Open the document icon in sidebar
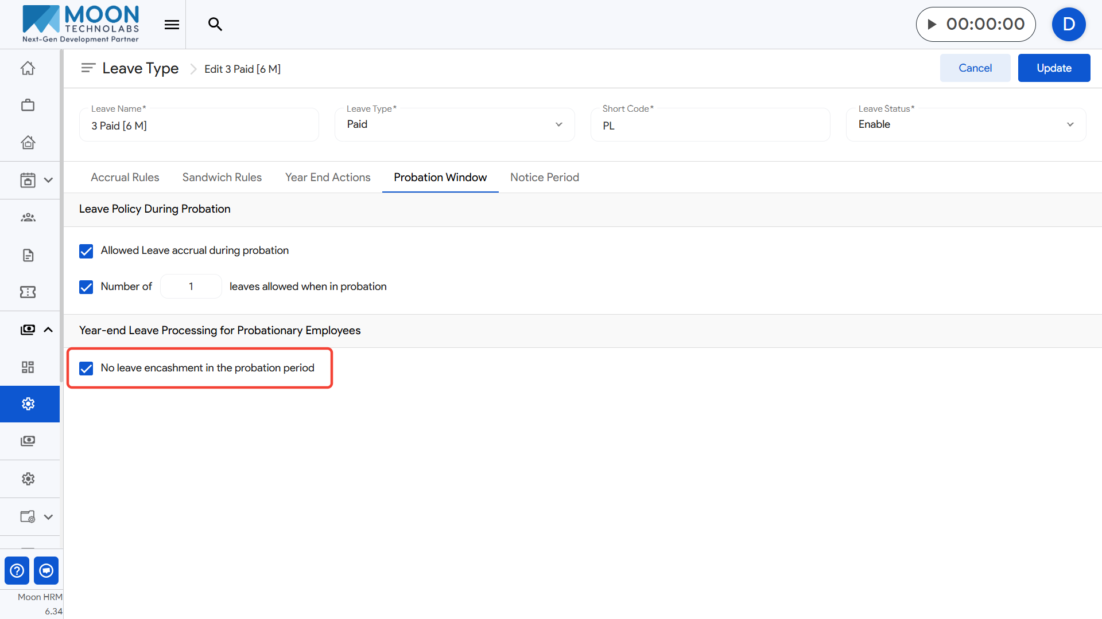Screen dimensions: 1102x619 [x=28, y=255]
